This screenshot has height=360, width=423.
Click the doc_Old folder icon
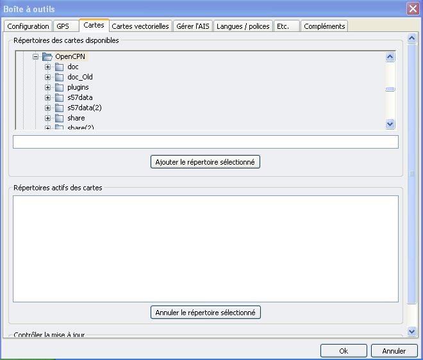pyautogui.click(x=60, y=77)
